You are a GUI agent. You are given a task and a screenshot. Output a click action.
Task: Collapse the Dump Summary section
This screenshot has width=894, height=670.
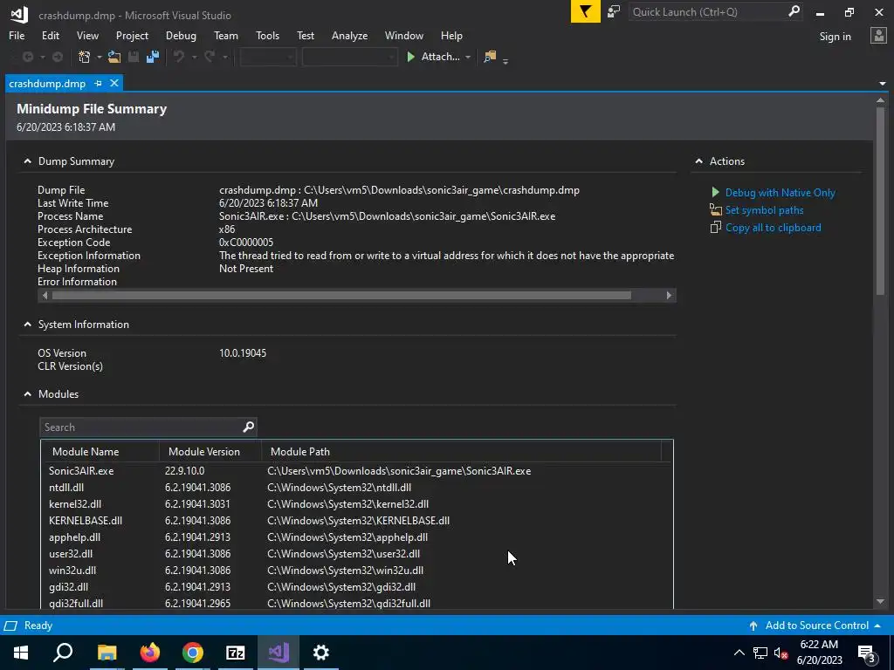click(27, 161)
